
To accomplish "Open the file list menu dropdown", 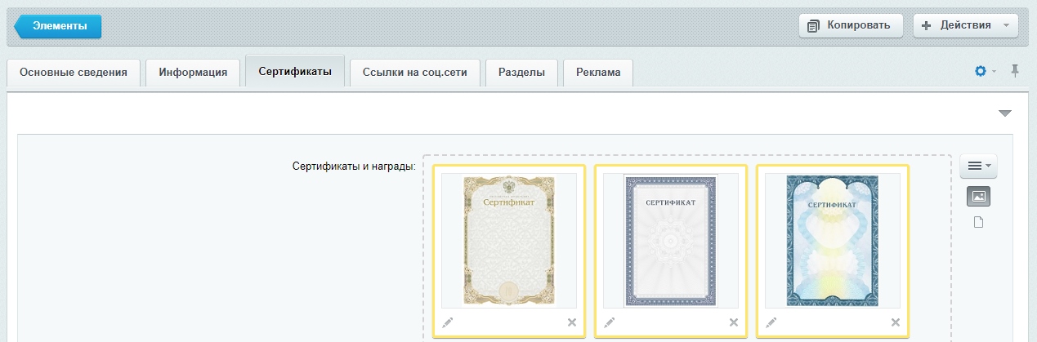I will coord(978,166).
